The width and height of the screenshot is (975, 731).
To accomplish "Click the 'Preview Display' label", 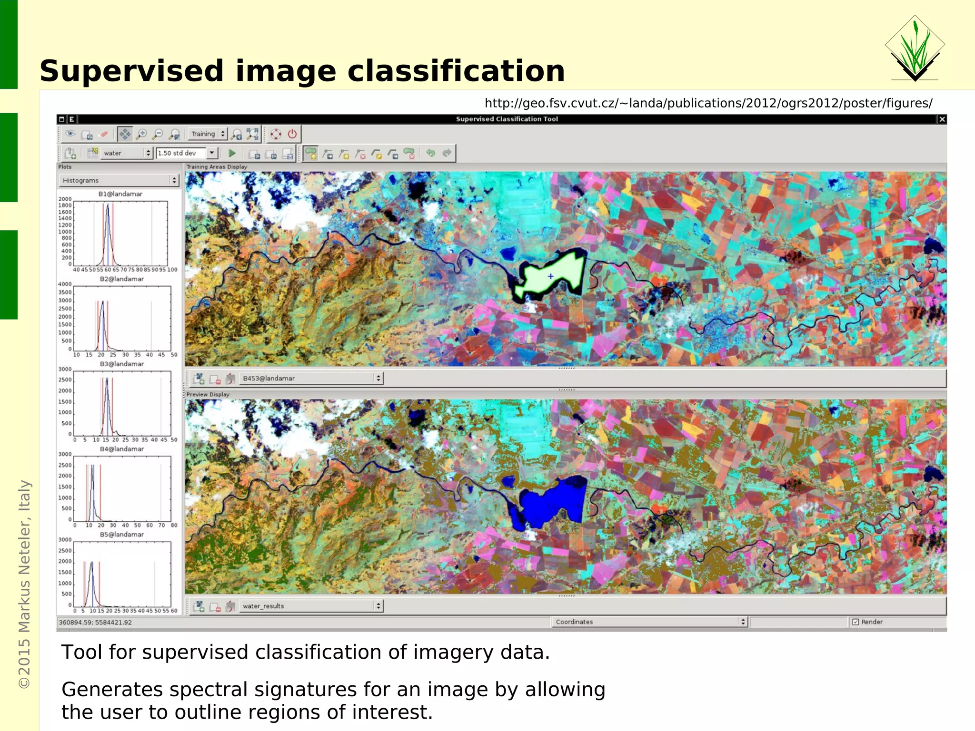I will tap(208, 395).
